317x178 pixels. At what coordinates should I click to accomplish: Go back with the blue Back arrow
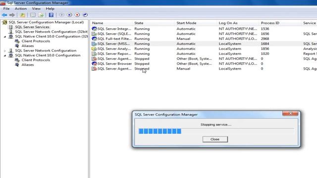click(4, 15)
